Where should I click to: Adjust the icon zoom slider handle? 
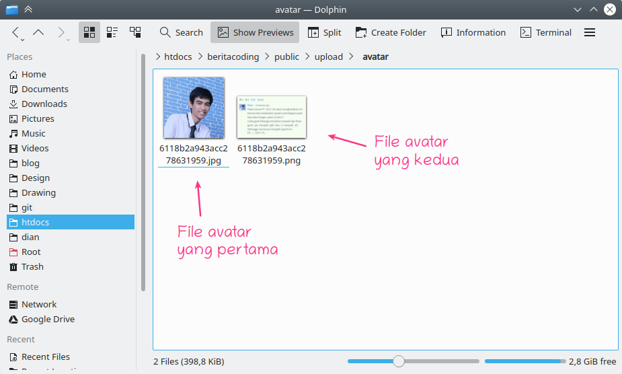(x=399, y=361)
